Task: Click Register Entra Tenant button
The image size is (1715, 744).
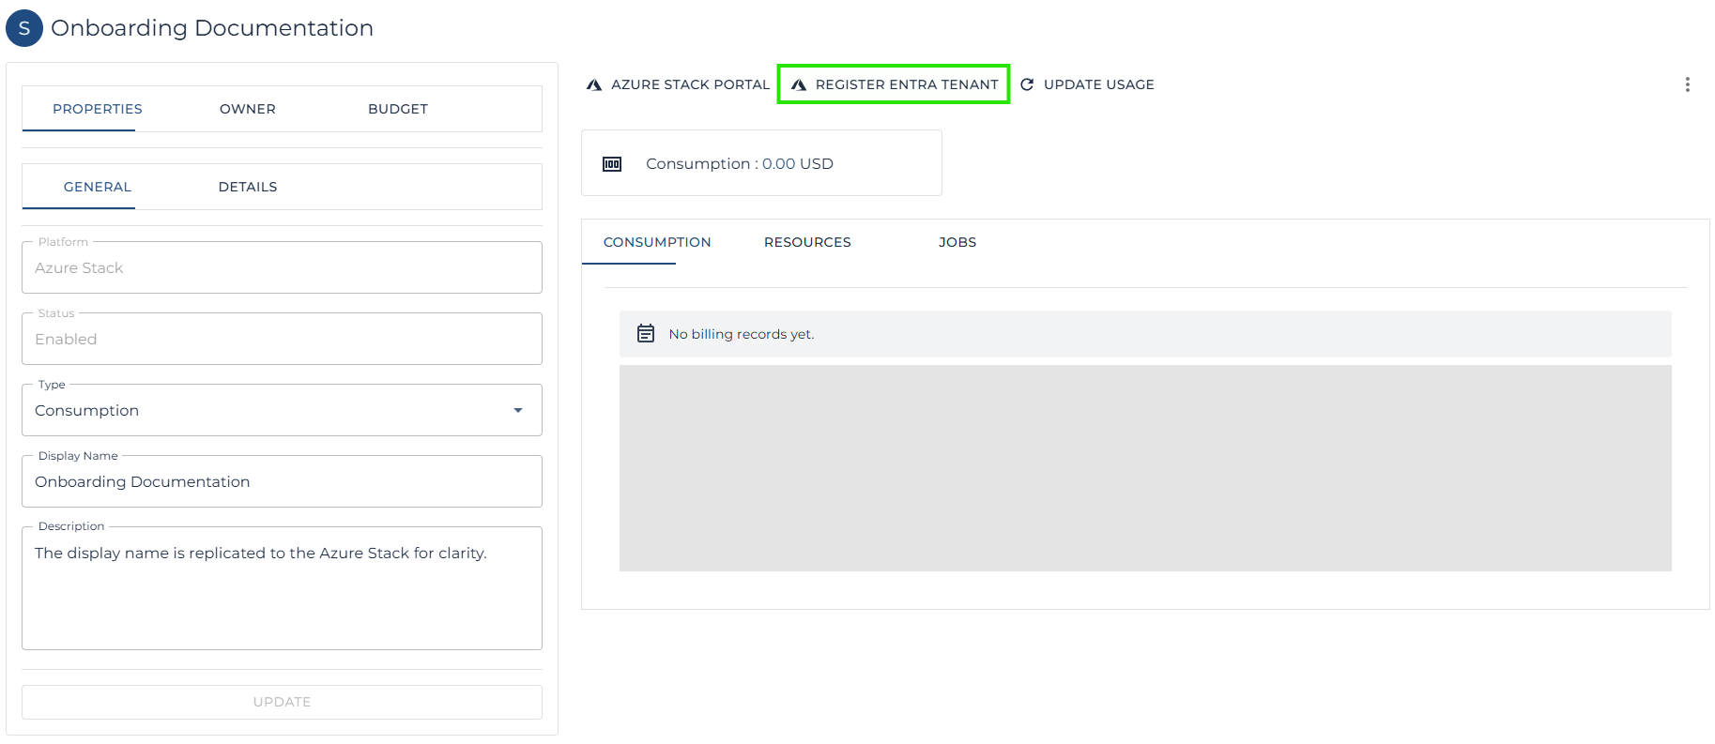Action: pyautogui.click(x=906, y=84)
